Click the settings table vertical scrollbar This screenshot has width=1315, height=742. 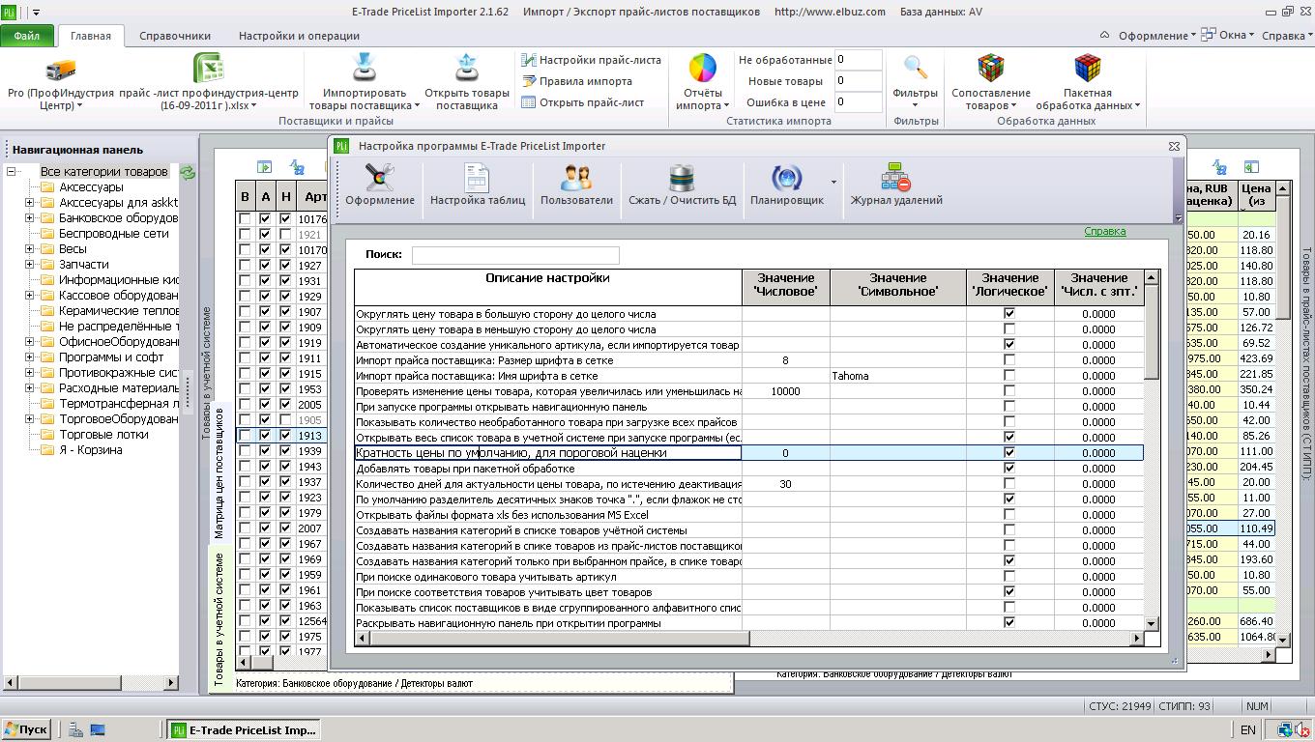(x=1151, y=450)
